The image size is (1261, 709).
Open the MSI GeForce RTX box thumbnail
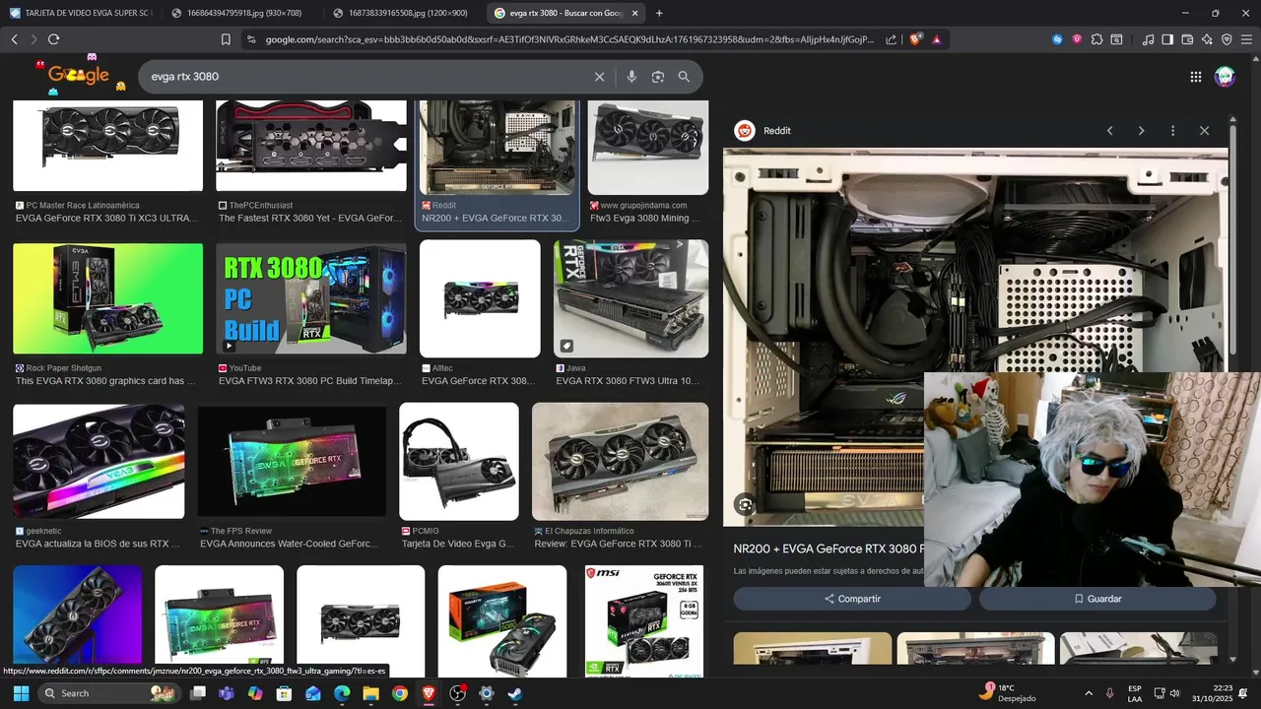644,620
